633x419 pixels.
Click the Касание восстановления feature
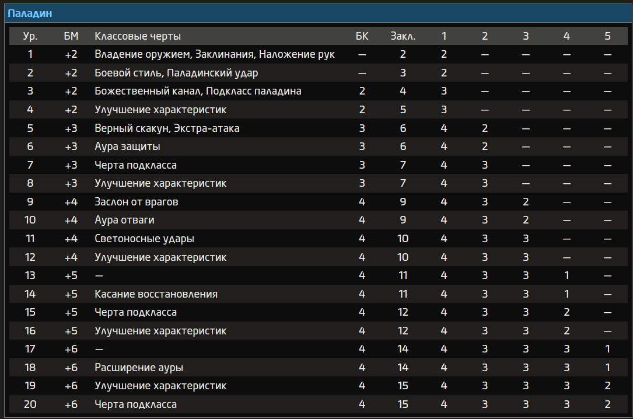(156, 294)
